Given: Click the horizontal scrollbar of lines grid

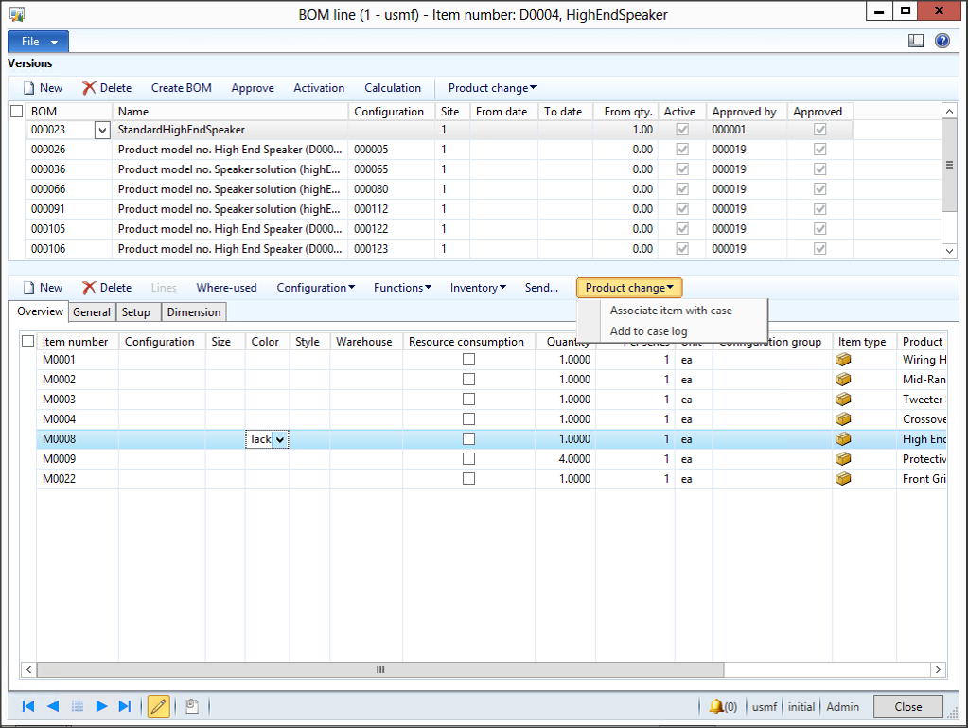Looking at the screenshot, I should pos(380,669).
